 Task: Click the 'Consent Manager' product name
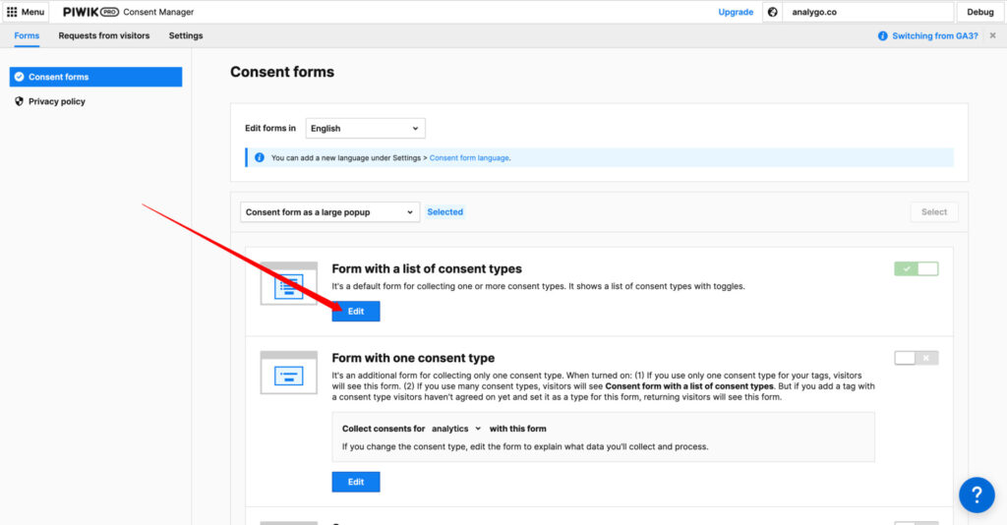point(158,12)
